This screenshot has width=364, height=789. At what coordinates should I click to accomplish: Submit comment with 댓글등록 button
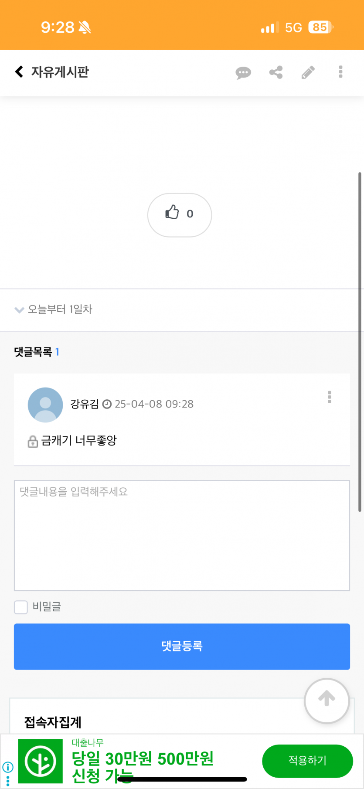[x=182, y=646]
